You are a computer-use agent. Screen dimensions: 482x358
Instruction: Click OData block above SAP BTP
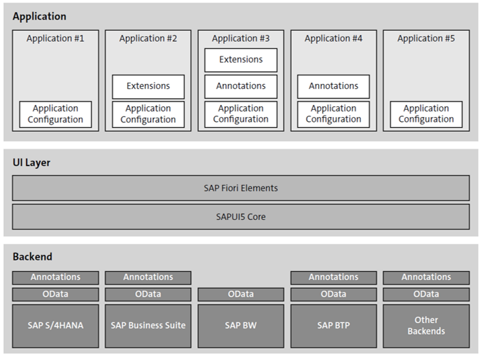tap(333, 295)
